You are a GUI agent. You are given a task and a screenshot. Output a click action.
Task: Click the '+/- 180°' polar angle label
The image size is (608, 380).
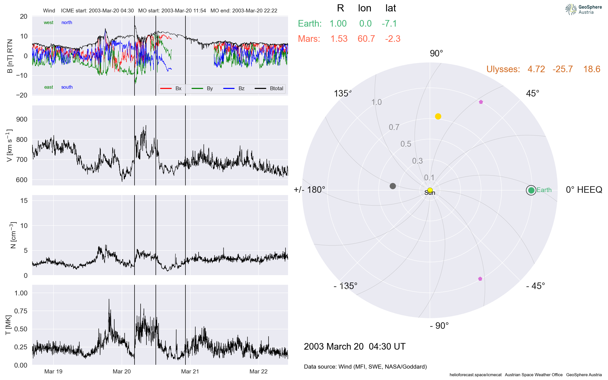(309, 190)
